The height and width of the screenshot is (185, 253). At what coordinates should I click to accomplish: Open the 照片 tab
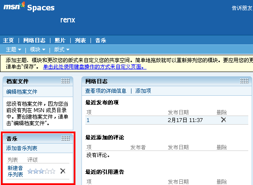click(60, 41)
